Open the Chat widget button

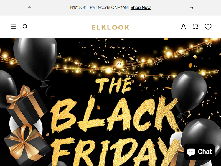199,152
